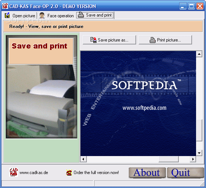This screenshot has width=206, height=188.
Task: Minimize the Face-OP window
Action: (x=183, y=6)
